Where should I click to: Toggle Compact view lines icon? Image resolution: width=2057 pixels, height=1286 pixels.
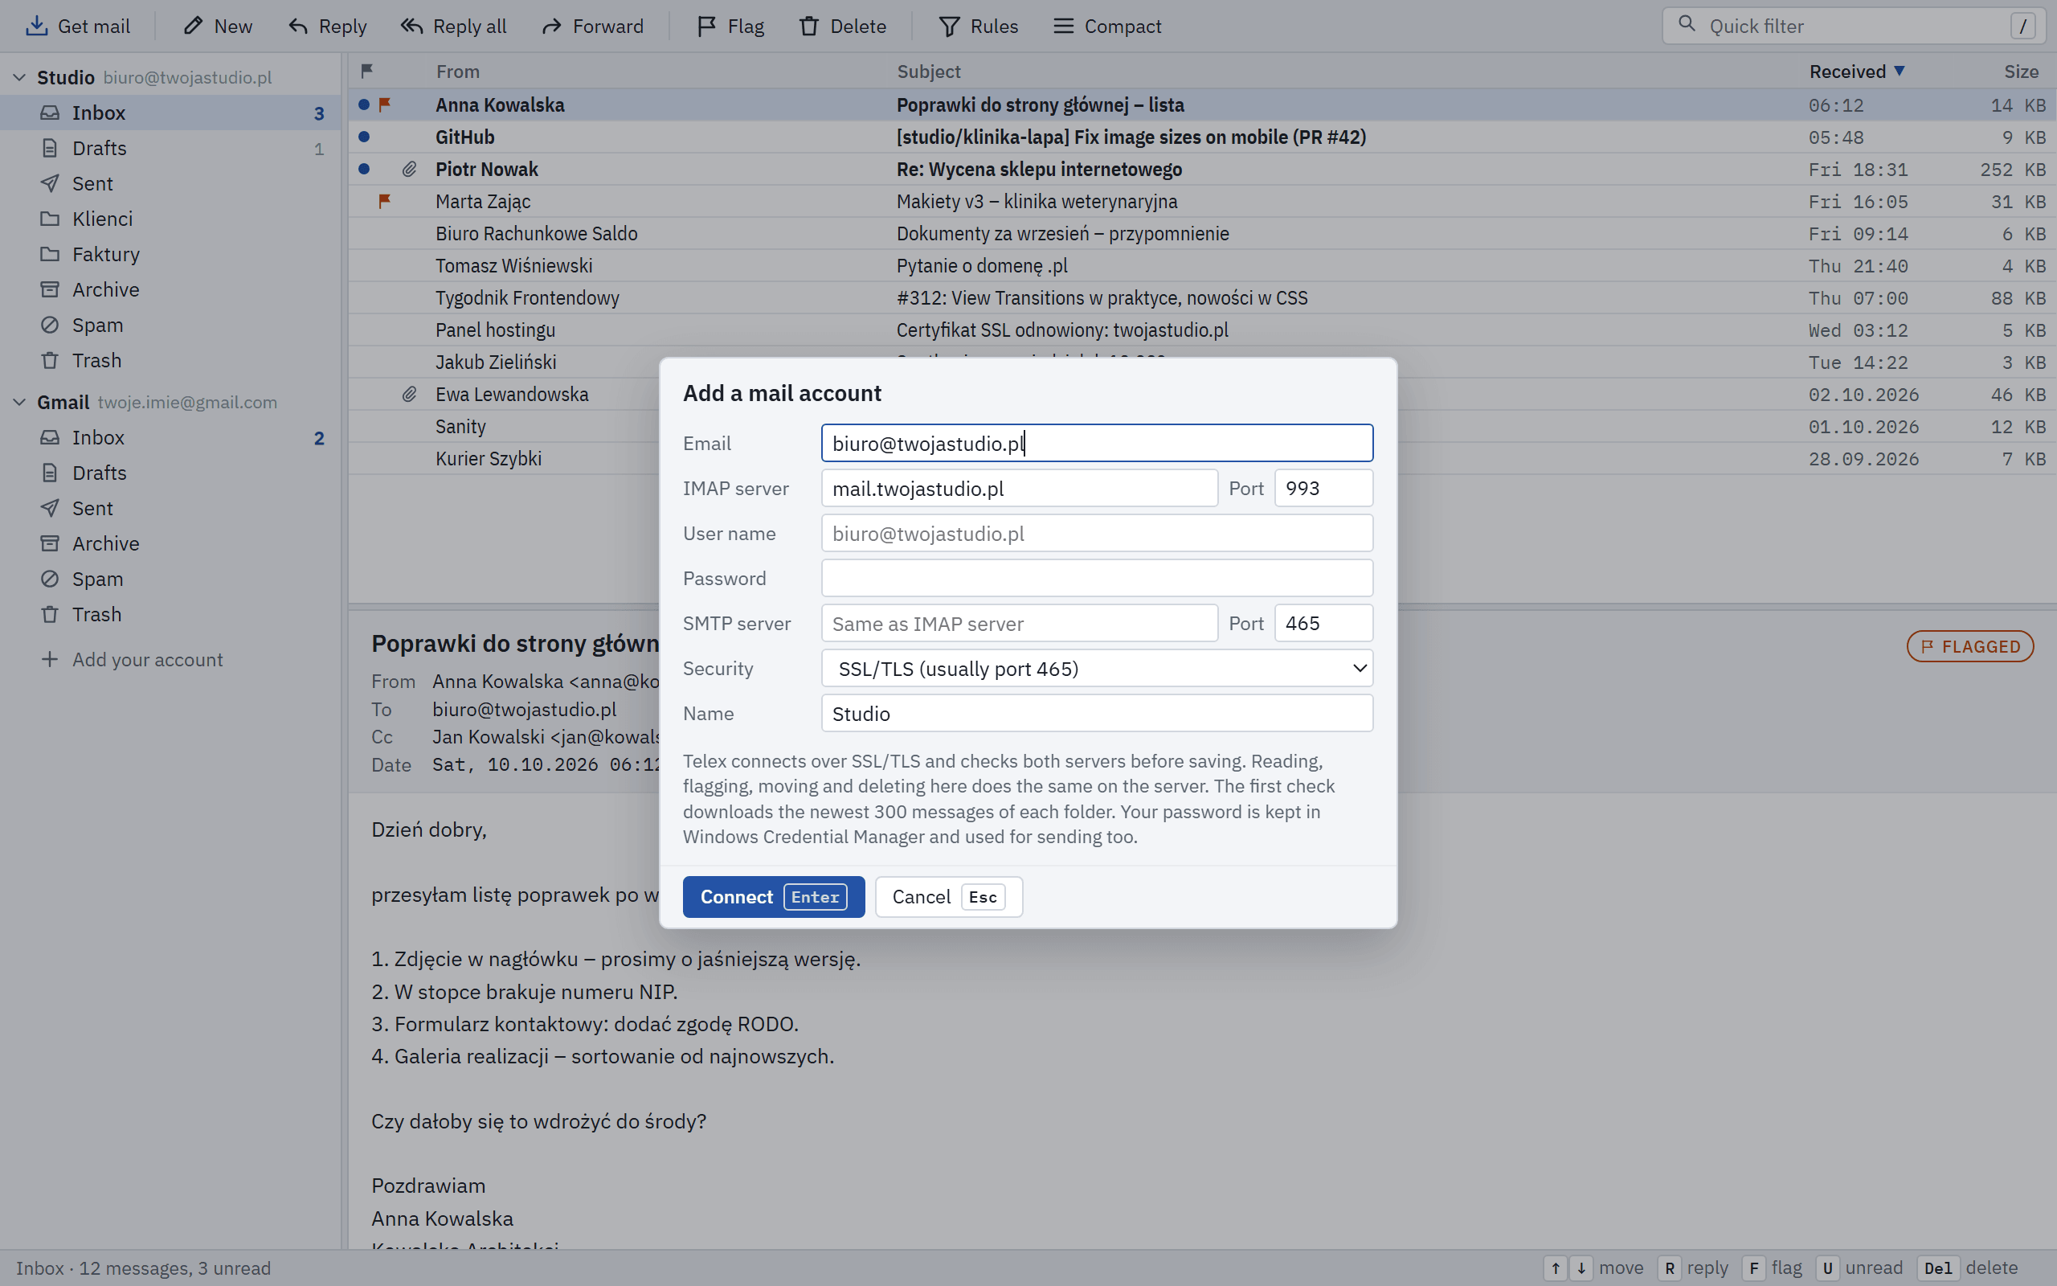tap(1063, 27)
